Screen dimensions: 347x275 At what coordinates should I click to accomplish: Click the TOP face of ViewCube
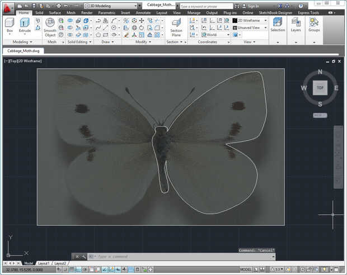coord(320,88)
